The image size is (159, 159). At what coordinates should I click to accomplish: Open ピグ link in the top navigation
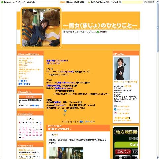pos(23,2)
